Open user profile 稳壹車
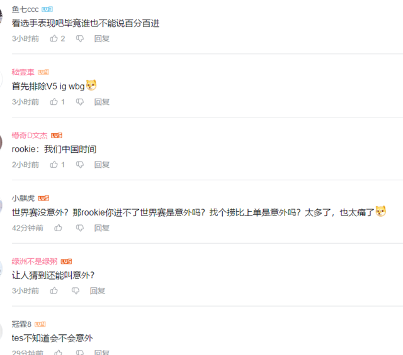 click(x=23, y=72)
